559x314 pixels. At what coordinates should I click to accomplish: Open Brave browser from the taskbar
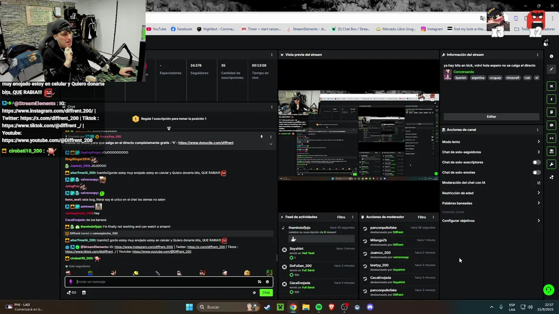pos(331,307)
